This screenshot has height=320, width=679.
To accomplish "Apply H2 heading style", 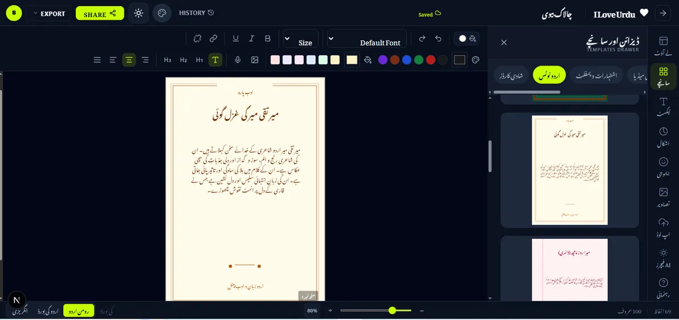I will 183,60.
